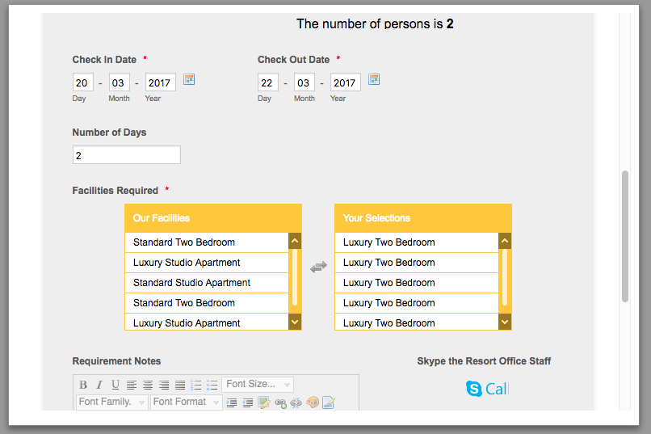Align text right in the editor
The image size is (651, 434).
164,385
